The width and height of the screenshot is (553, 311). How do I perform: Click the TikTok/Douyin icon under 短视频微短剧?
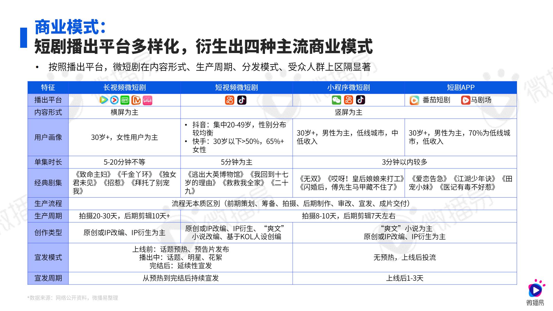[242, 100]
